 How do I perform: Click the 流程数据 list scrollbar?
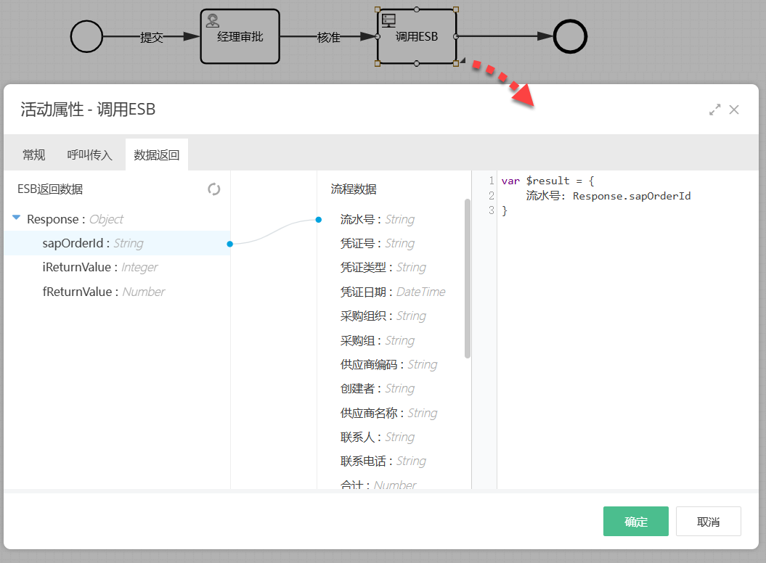pos(468,279)
